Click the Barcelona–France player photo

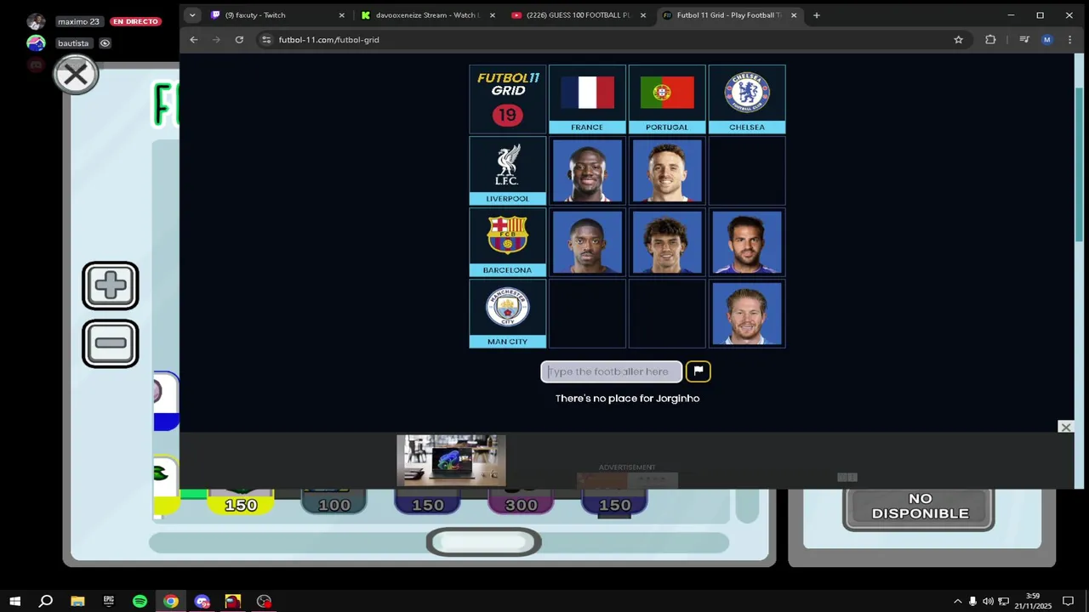587,242
